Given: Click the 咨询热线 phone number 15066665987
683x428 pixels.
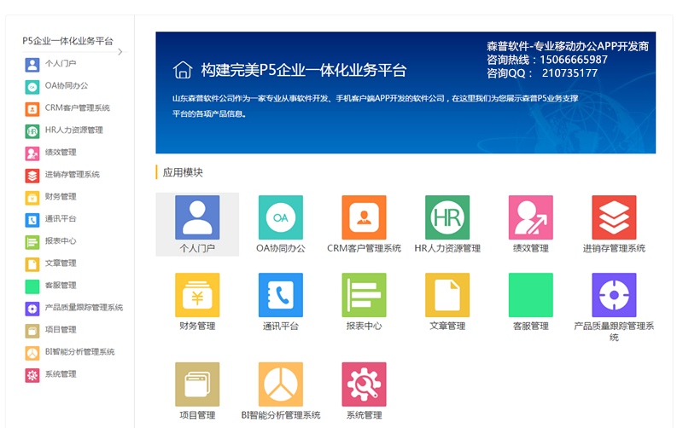Looking at the screenshot, I should click(574, 60).
